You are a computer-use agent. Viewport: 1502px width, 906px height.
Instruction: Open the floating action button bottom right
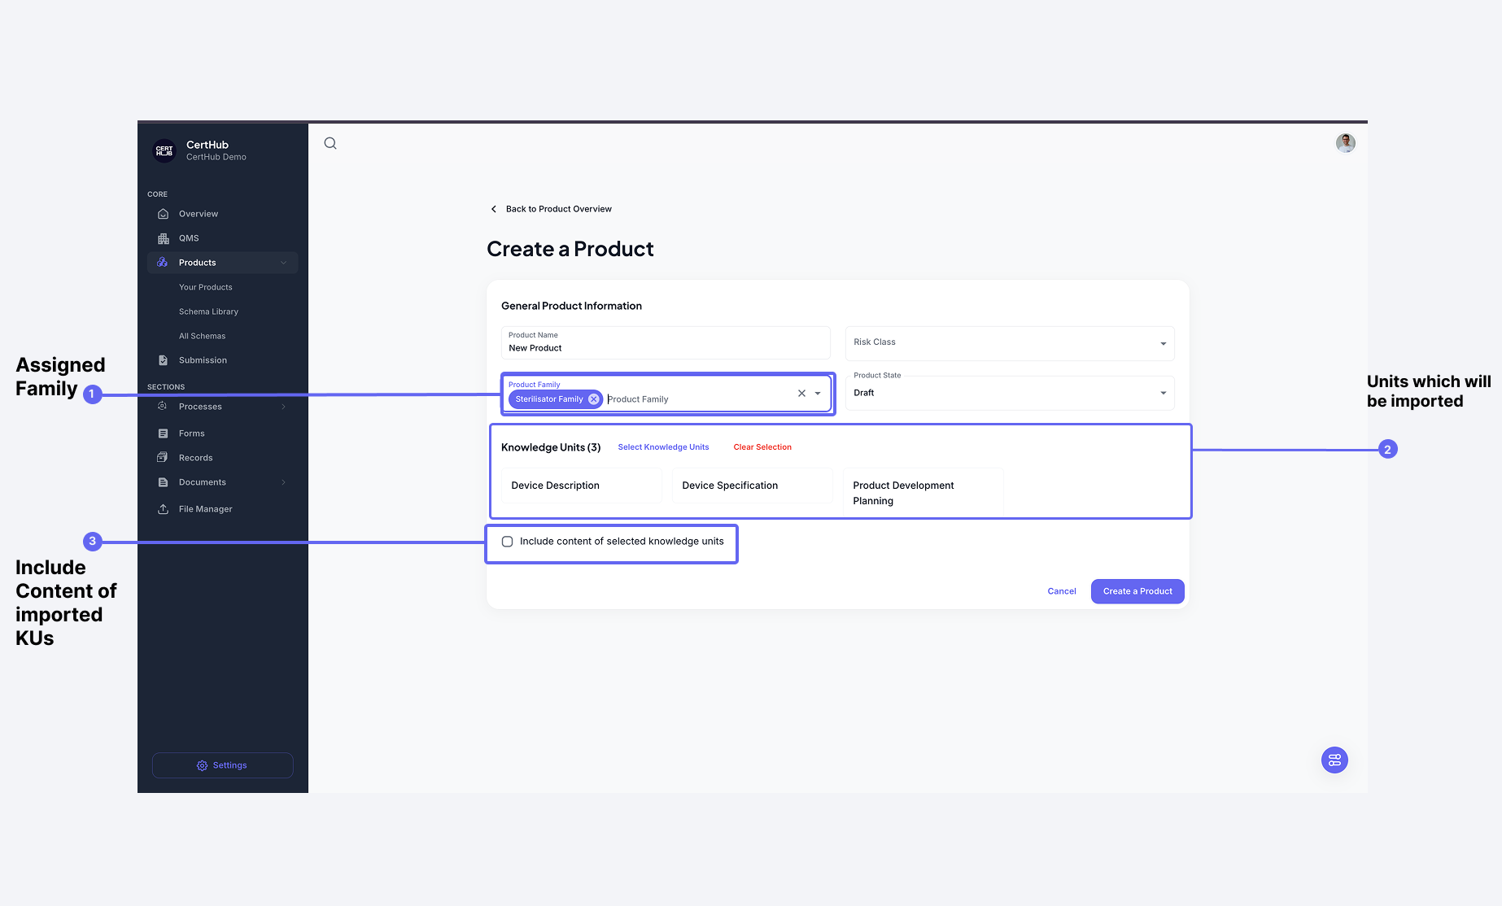1334,760
